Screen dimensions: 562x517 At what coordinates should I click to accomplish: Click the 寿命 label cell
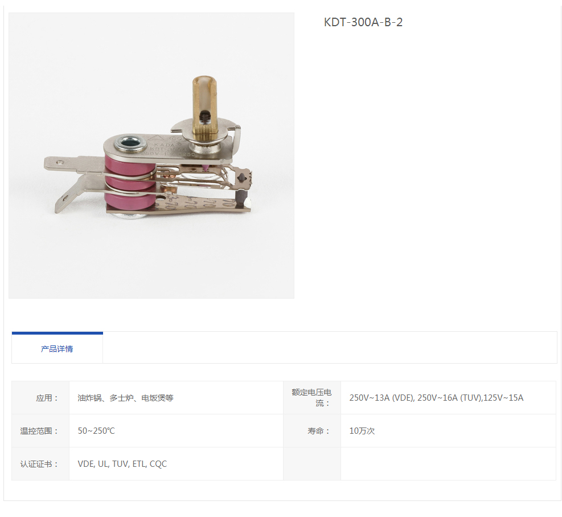(x=312, y=430)
